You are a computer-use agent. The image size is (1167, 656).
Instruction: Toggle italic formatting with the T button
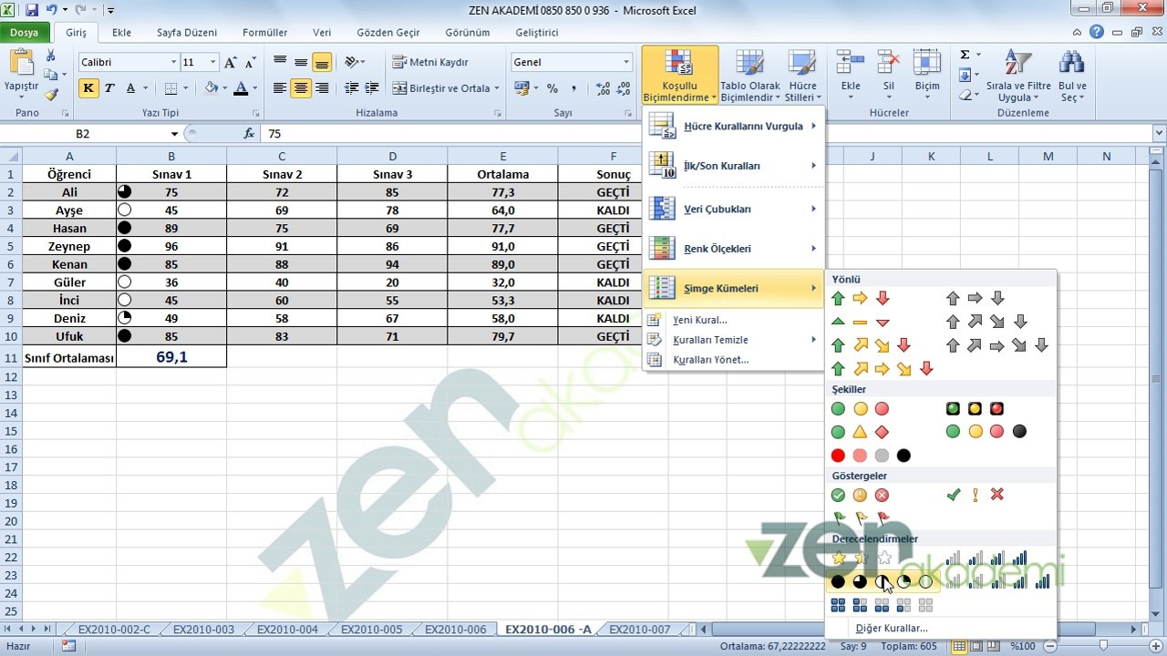tap(109, 88)
